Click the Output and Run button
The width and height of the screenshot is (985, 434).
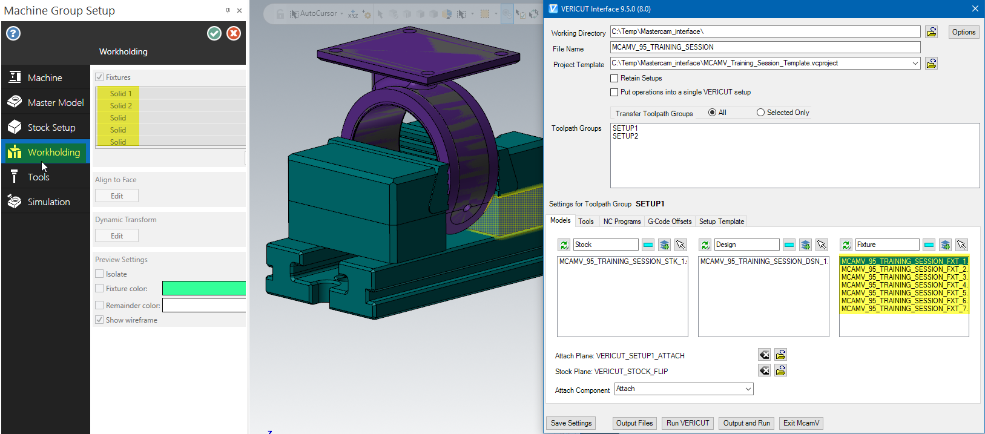tap(746, 423)
